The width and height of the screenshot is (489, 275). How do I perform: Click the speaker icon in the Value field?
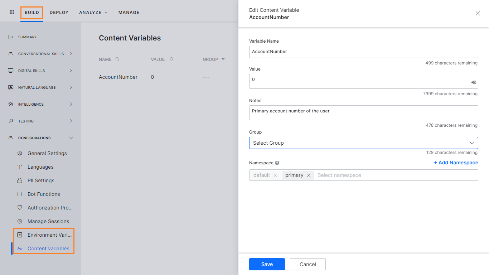(x=473, y=82)
